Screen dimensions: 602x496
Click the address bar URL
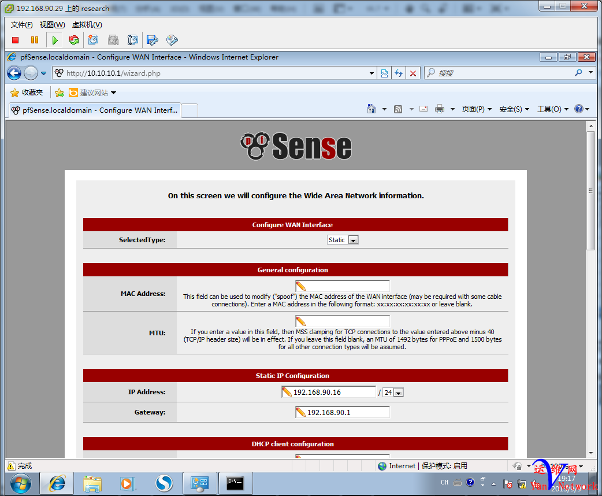click(x=113, y=73)
